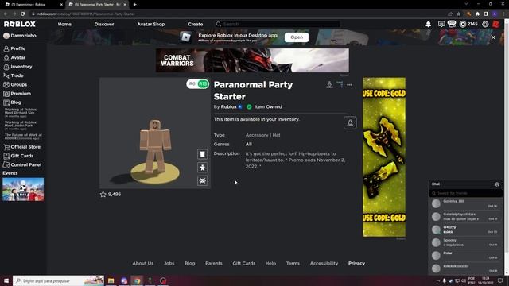Open Avatar in the sidebar

coord(14,57)
